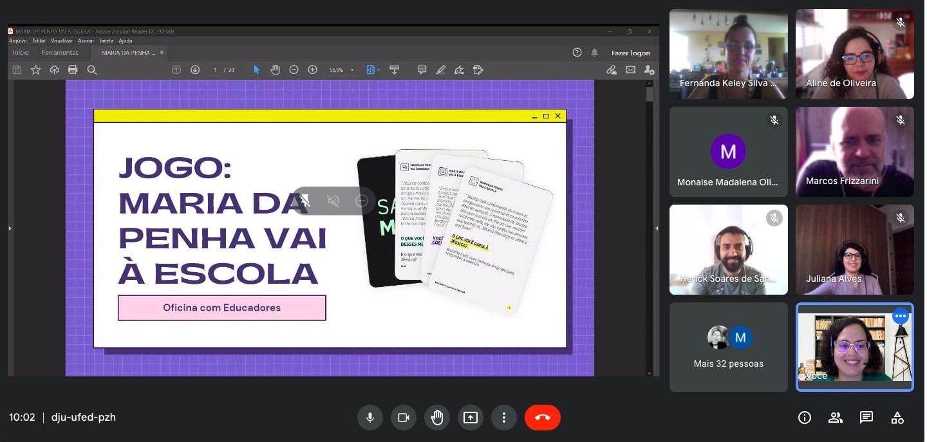Viewport: 927px width, 442px height.
Task: Click the page number input field
Action: 216,69
